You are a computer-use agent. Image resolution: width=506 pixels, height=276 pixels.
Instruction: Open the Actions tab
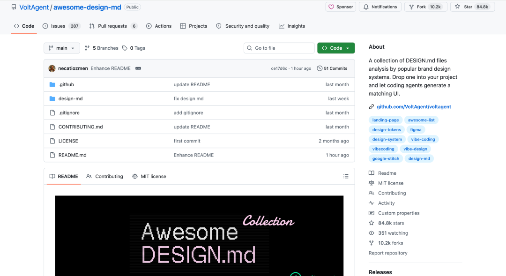[159, 26]
